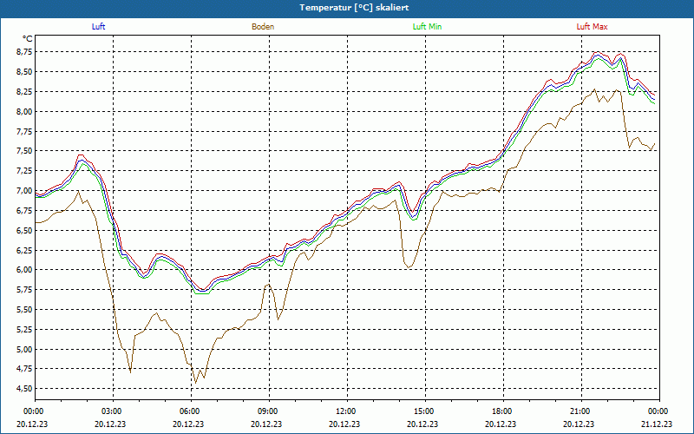Viewport: 694px width, 434px height.
Task: Click the 8,50 y-axis value
Action: (x=23, y=72)
